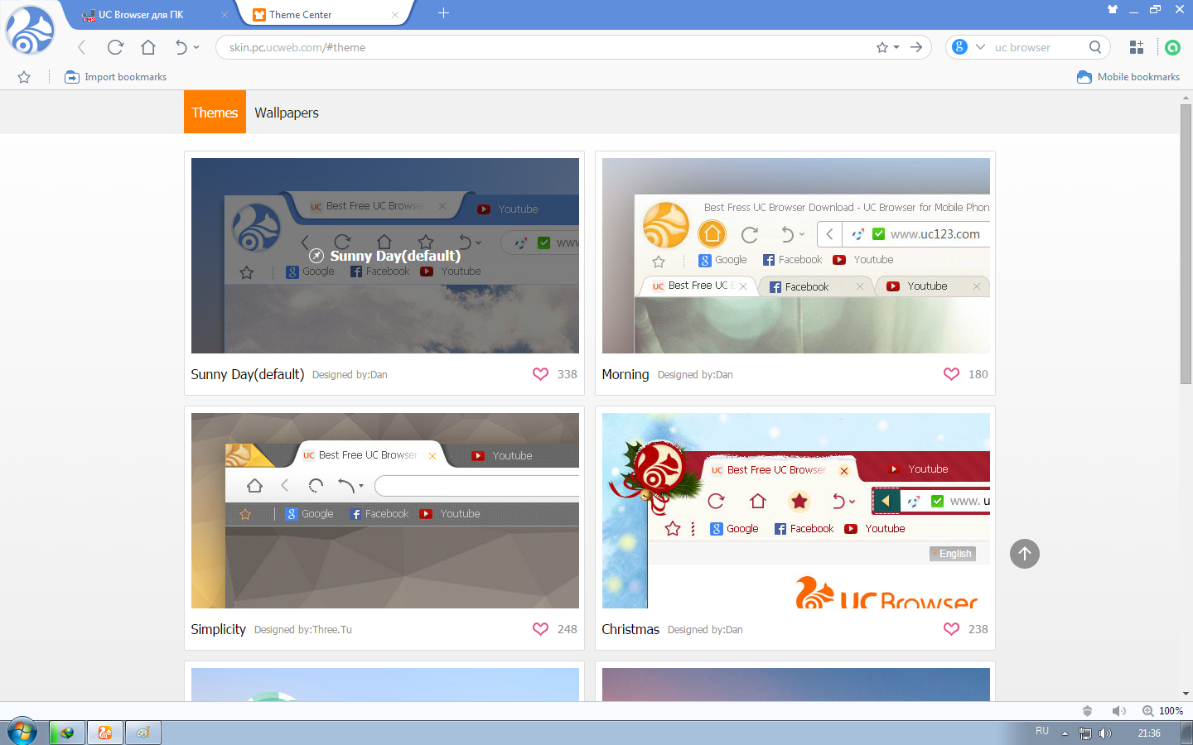
Task: Open the bookmark star dropdown arrow
Action: [x=896, y=47]
